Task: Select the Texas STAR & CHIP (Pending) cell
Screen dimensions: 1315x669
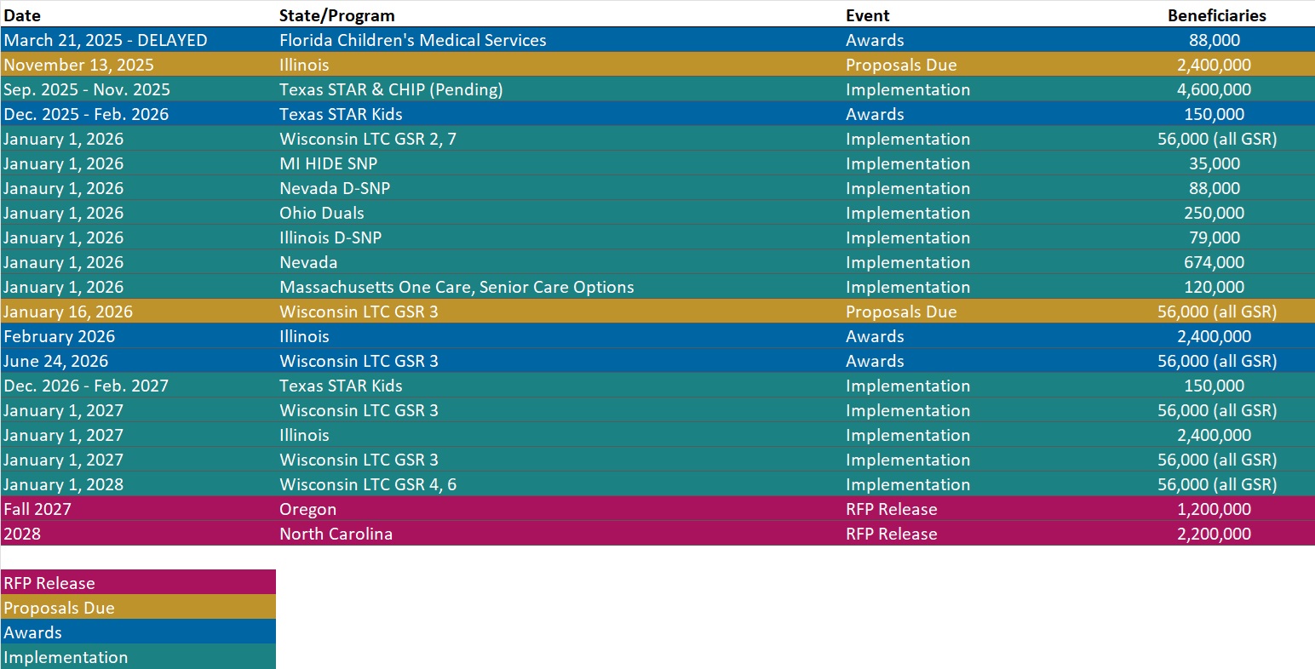Action: pyautogui.click(x=391, y=89)
